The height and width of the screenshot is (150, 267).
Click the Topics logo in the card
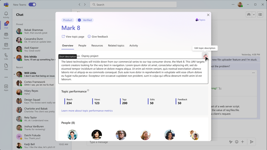(200, 20)
